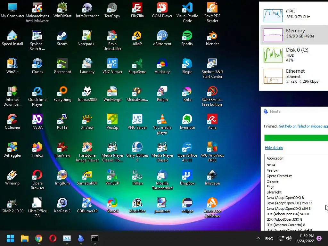This screenshot has height=246, width=328.
Task: Click the ENG language indicator
Action: 269,238
